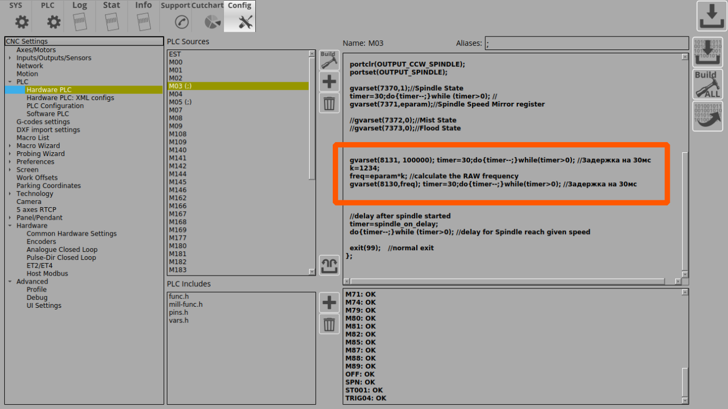
Task: Click the code editor horizontal scrollbar
Action: click(506, 281)
